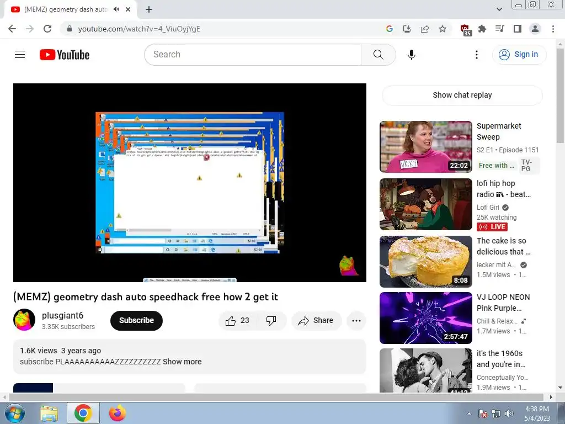Show hidden tray icons arrow

click(469, 414)
